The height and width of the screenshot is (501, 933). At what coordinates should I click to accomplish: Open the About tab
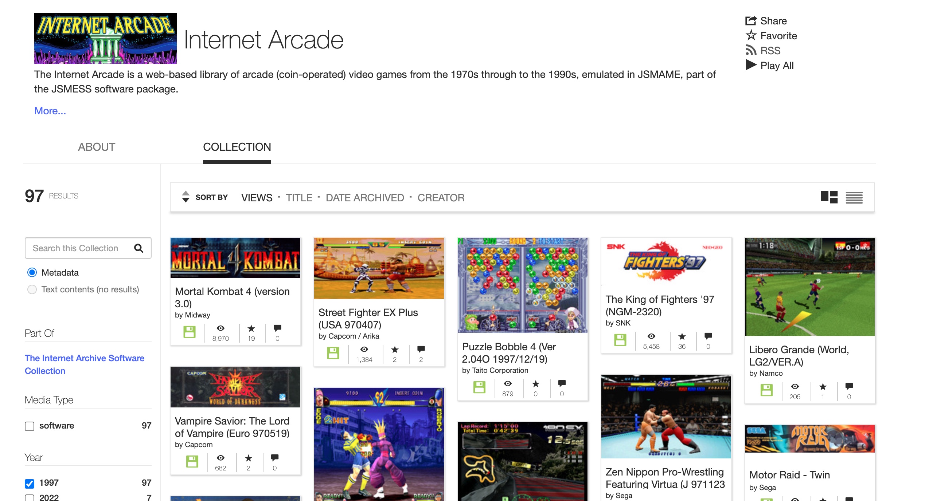pyautogui.click(x=96, y=147)
